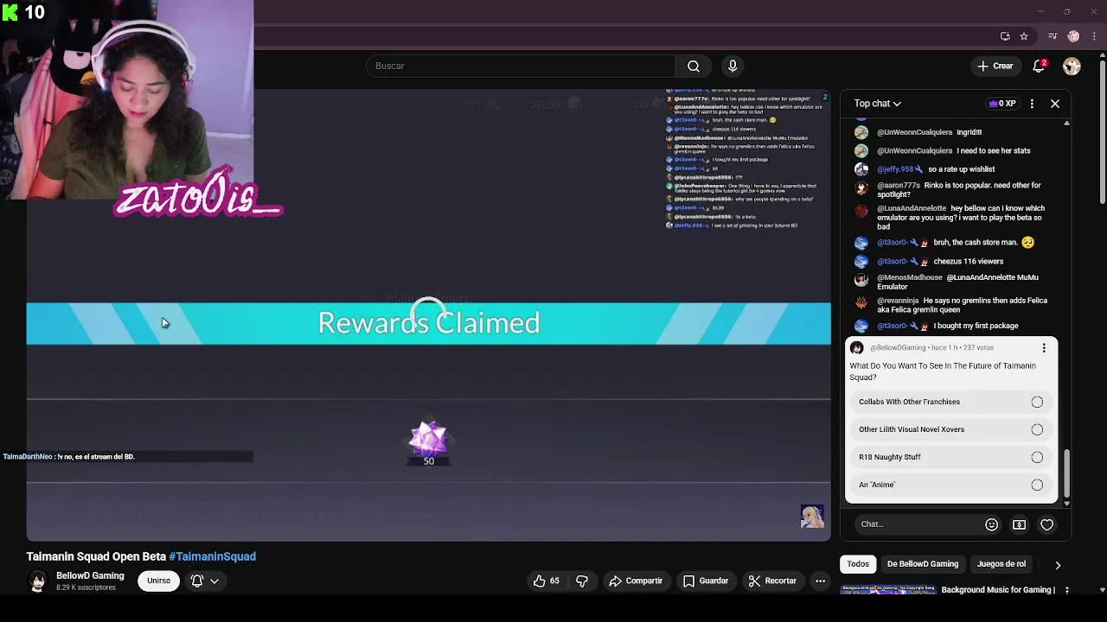
Task: Select poll option Collabs With Other Franchises
Action: pos(950,402)
